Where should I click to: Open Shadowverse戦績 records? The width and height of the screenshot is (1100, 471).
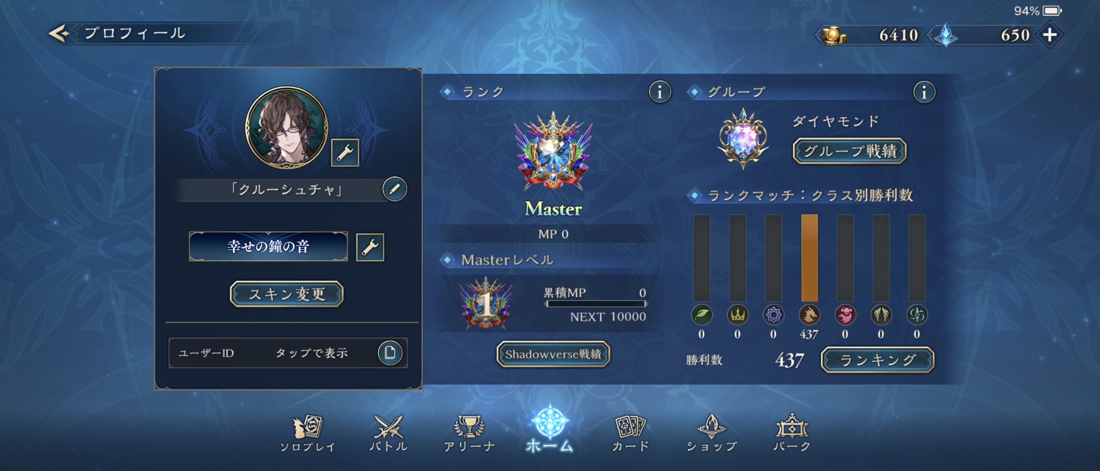click(553, 354)
